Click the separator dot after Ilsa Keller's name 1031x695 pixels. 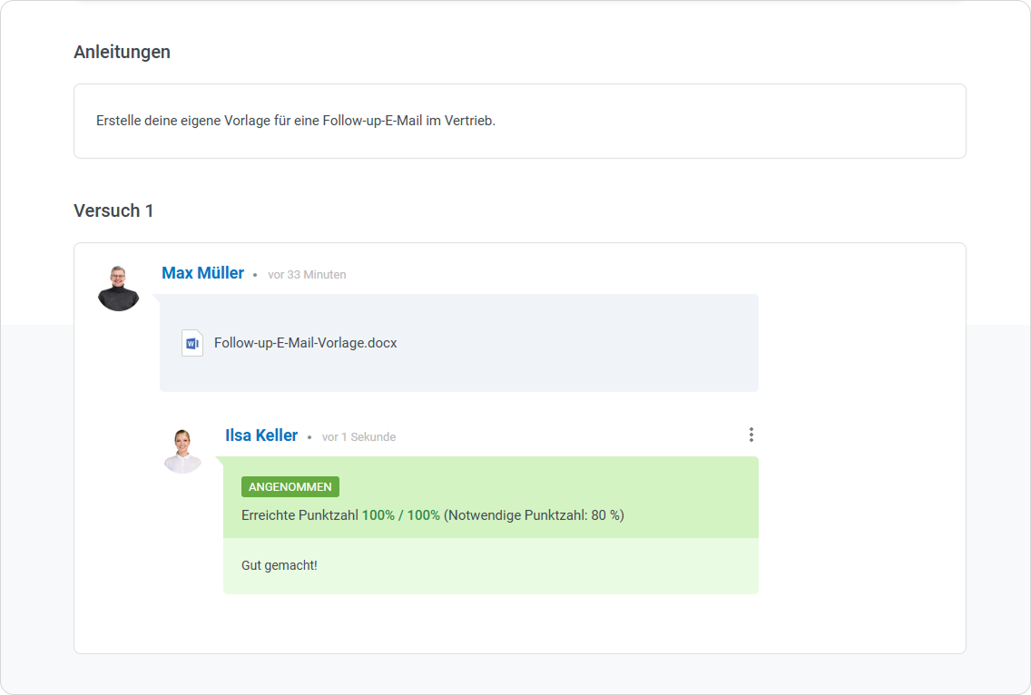click(x=309, y=436)
